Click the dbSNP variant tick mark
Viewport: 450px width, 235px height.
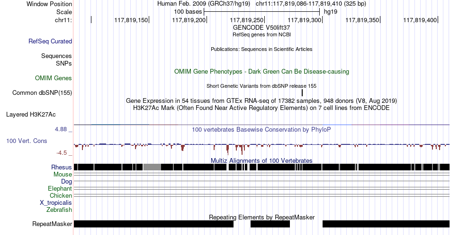pos(302,92)
